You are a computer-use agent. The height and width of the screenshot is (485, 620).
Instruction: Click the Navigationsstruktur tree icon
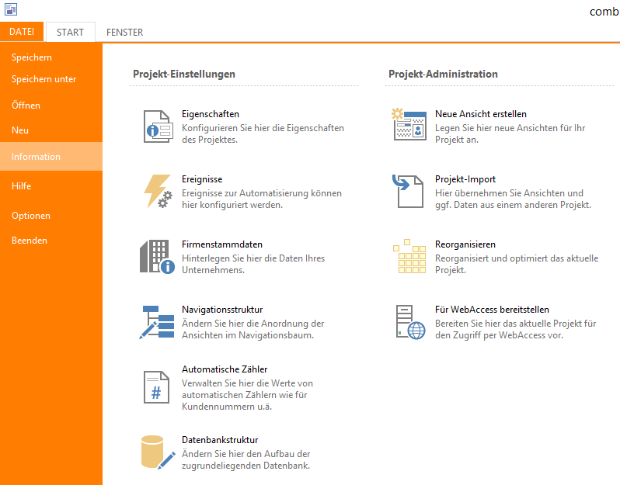coord(158,321)
